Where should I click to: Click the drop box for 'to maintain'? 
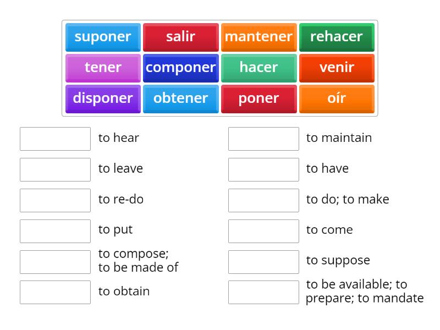263,139
